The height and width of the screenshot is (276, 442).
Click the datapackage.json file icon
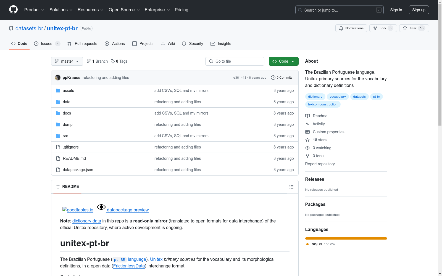pos(58,170)
